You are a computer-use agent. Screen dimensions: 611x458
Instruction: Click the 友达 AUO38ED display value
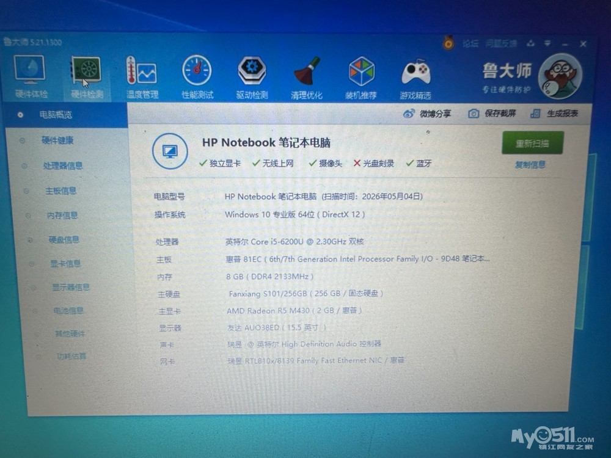click(277, 327)
